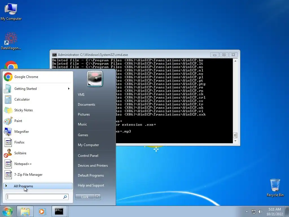Launch the Paint icon
The width and height of the screenshot is (289, 217).
[8, 121]
